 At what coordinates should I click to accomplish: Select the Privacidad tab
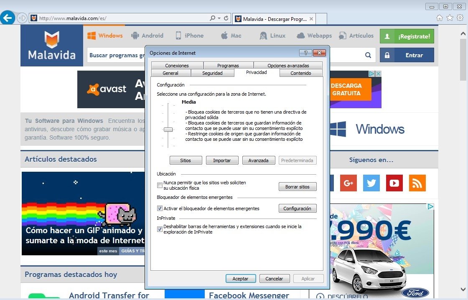pos(257,73)
